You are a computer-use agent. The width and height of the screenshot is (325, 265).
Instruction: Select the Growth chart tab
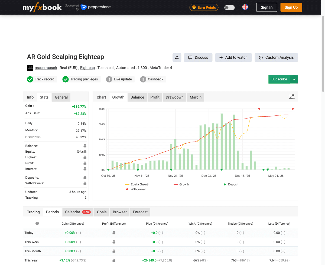(118, 97)
